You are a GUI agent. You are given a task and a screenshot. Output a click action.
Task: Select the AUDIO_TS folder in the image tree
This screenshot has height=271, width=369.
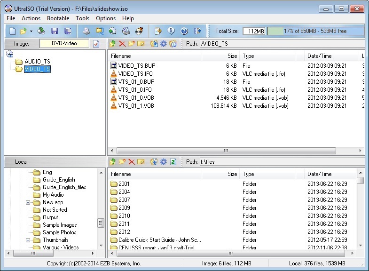coord(38,62)
